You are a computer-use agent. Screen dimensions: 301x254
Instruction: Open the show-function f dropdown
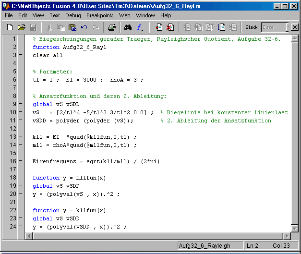140,27
